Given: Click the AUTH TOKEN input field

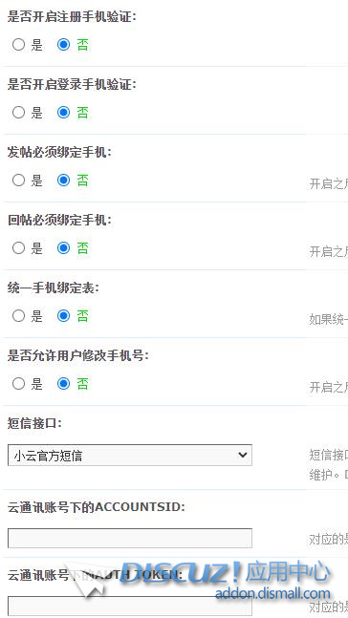Looking at the screenshot, I should pos(130,607).
